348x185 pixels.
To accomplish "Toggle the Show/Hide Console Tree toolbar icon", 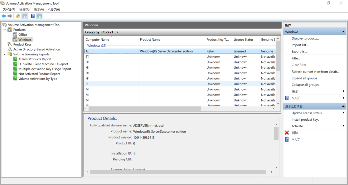I will [25, 16].
